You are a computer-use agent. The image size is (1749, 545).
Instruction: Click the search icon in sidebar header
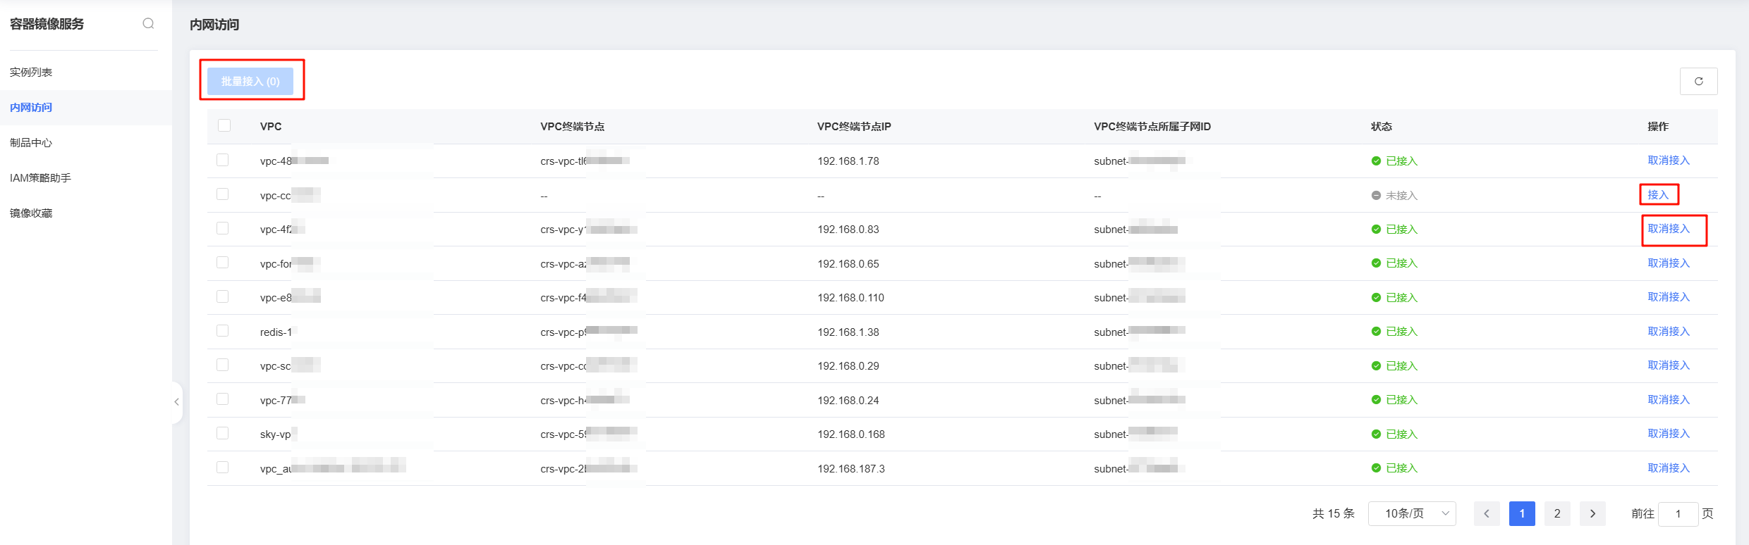pos(148,24)
